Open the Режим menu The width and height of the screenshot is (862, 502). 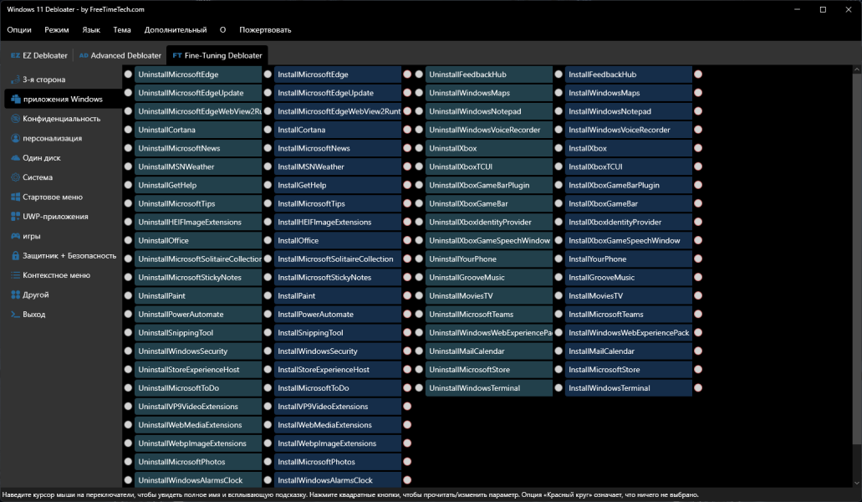coord(57,29)
